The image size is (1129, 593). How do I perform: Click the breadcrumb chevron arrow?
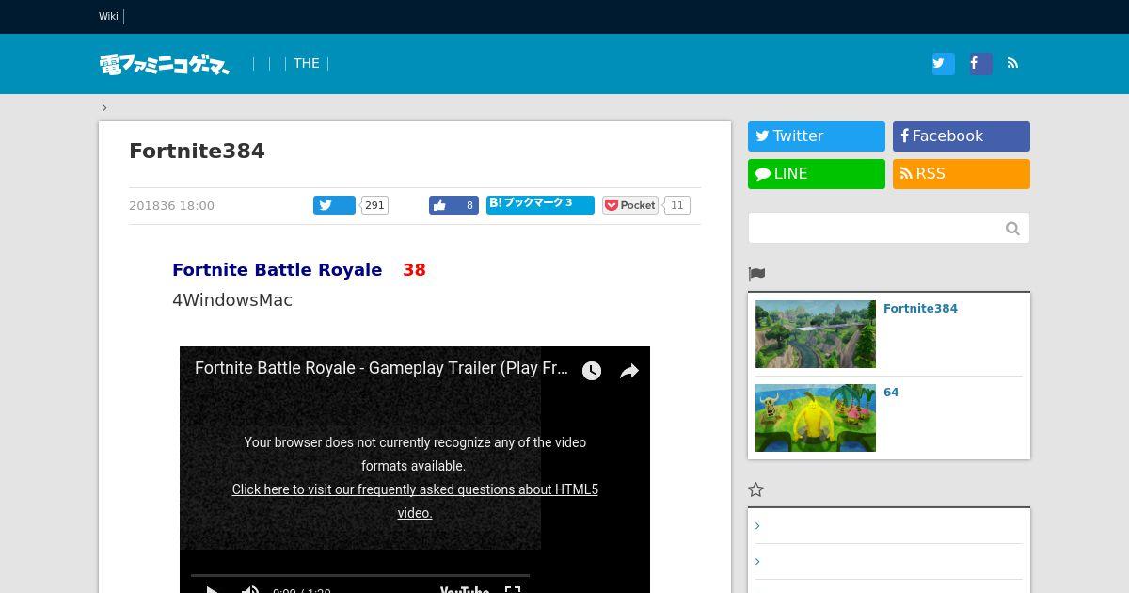coord(104,107)
